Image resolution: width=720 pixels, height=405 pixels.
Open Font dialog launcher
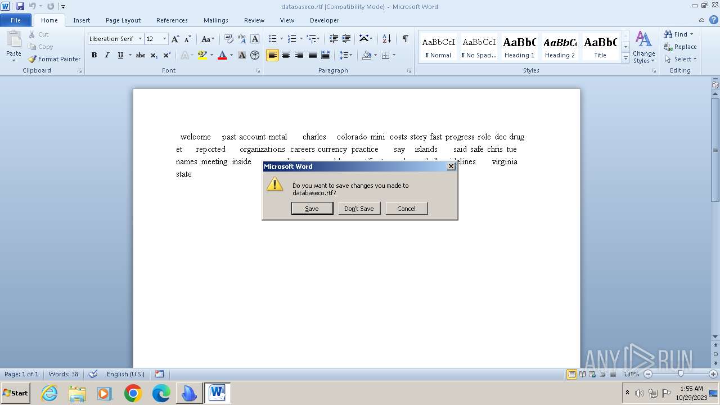(258, 71)
